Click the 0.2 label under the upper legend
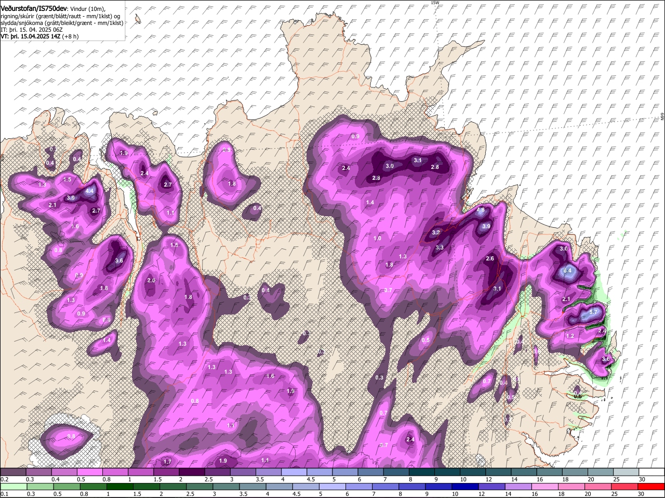Image resolution: width=665 pixels, height=498 pixels. pos(4,479)
